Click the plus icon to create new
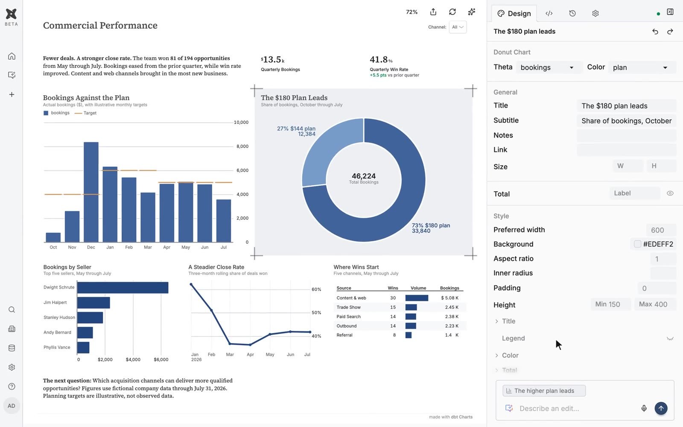 click(12, 94)
